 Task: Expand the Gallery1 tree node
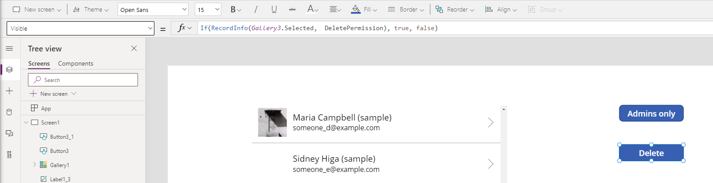click(x=35, y=165)
